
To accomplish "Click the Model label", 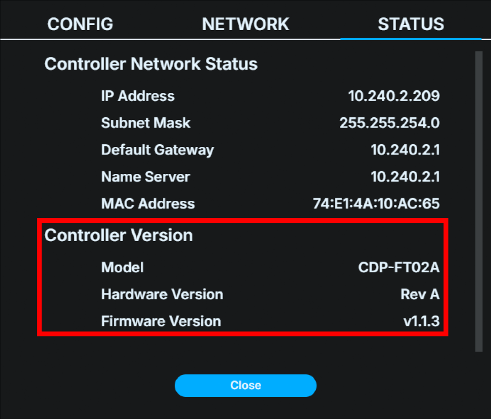I will 122,267.
